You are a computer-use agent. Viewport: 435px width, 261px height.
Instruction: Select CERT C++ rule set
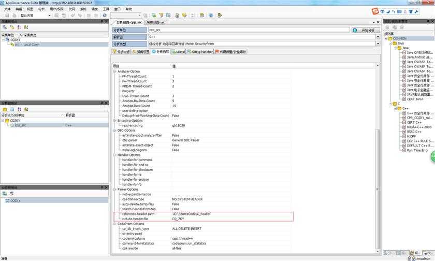pyautogui.click(x=414, y=122)
